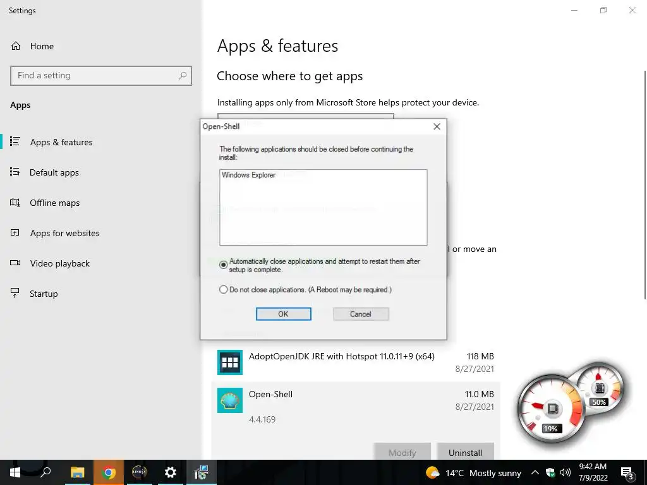Open the clock showing 9:42 AM
Image resolution: width=647 pixels, height=485 pixels.
[x=593, y=472]
